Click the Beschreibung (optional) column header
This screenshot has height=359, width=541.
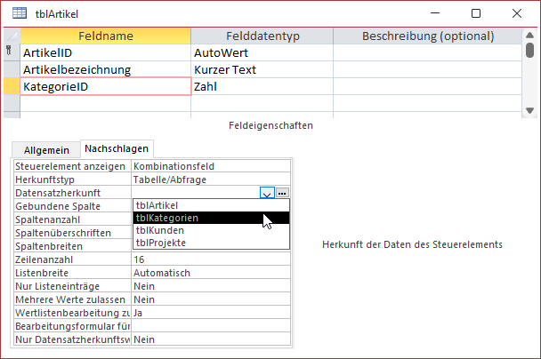(x=428, y=36)
